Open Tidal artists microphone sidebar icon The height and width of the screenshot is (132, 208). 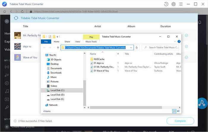[7, 107]
